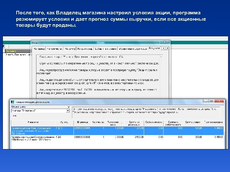Click the small green filter icon above the combo box

click(x=68, y=107)
